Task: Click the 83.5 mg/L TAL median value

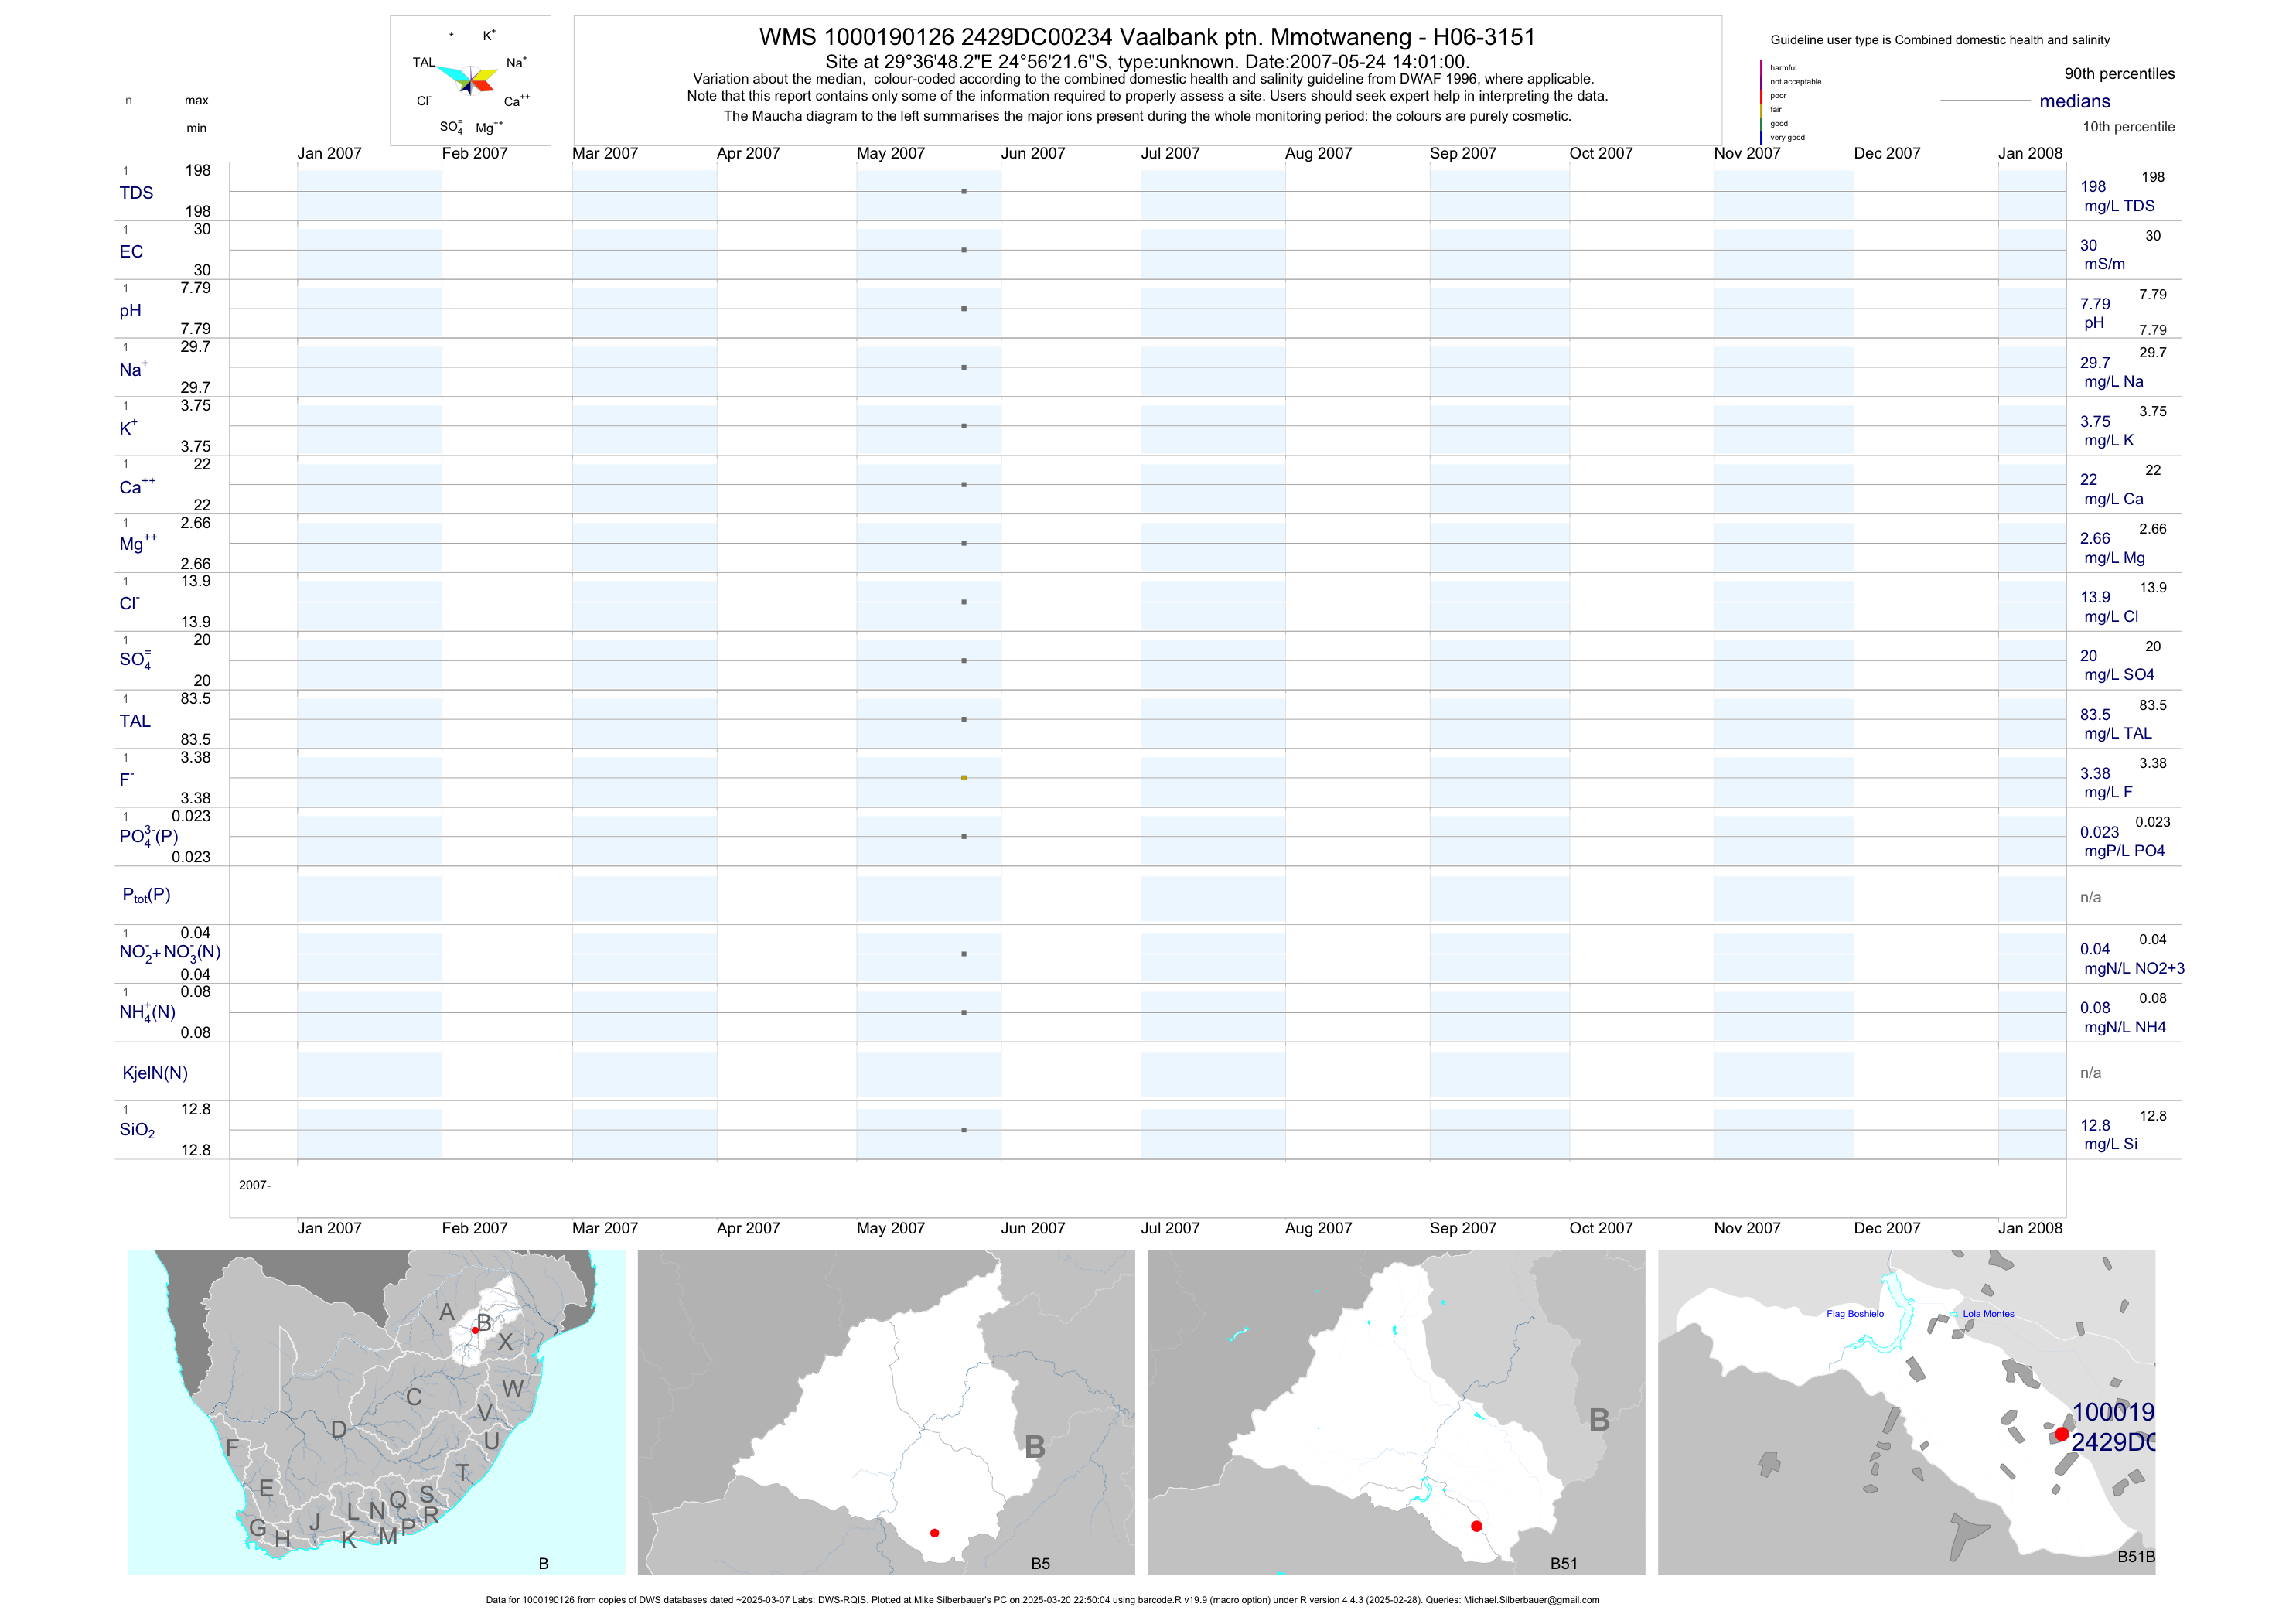Action: pos(2095,715)
